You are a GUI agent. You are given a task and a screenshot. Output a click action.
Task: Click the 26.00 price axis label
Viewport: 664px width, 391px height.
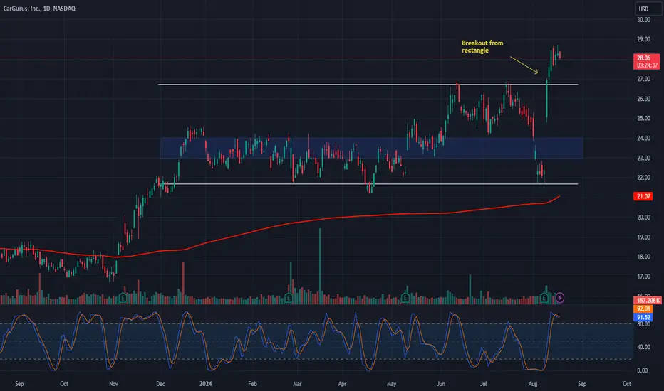pos(643,99)
